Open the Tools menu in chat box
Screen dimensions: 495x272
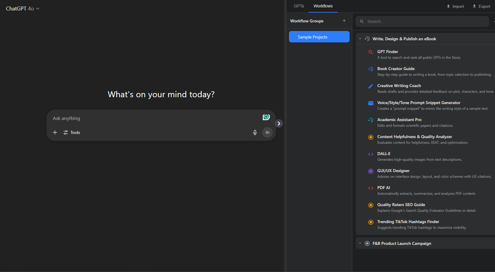tap(72, 132)
